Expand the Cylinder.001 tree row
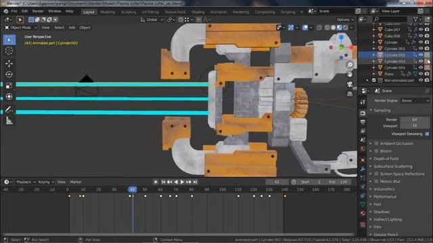 pyautogui.click(x=374, y=49)
